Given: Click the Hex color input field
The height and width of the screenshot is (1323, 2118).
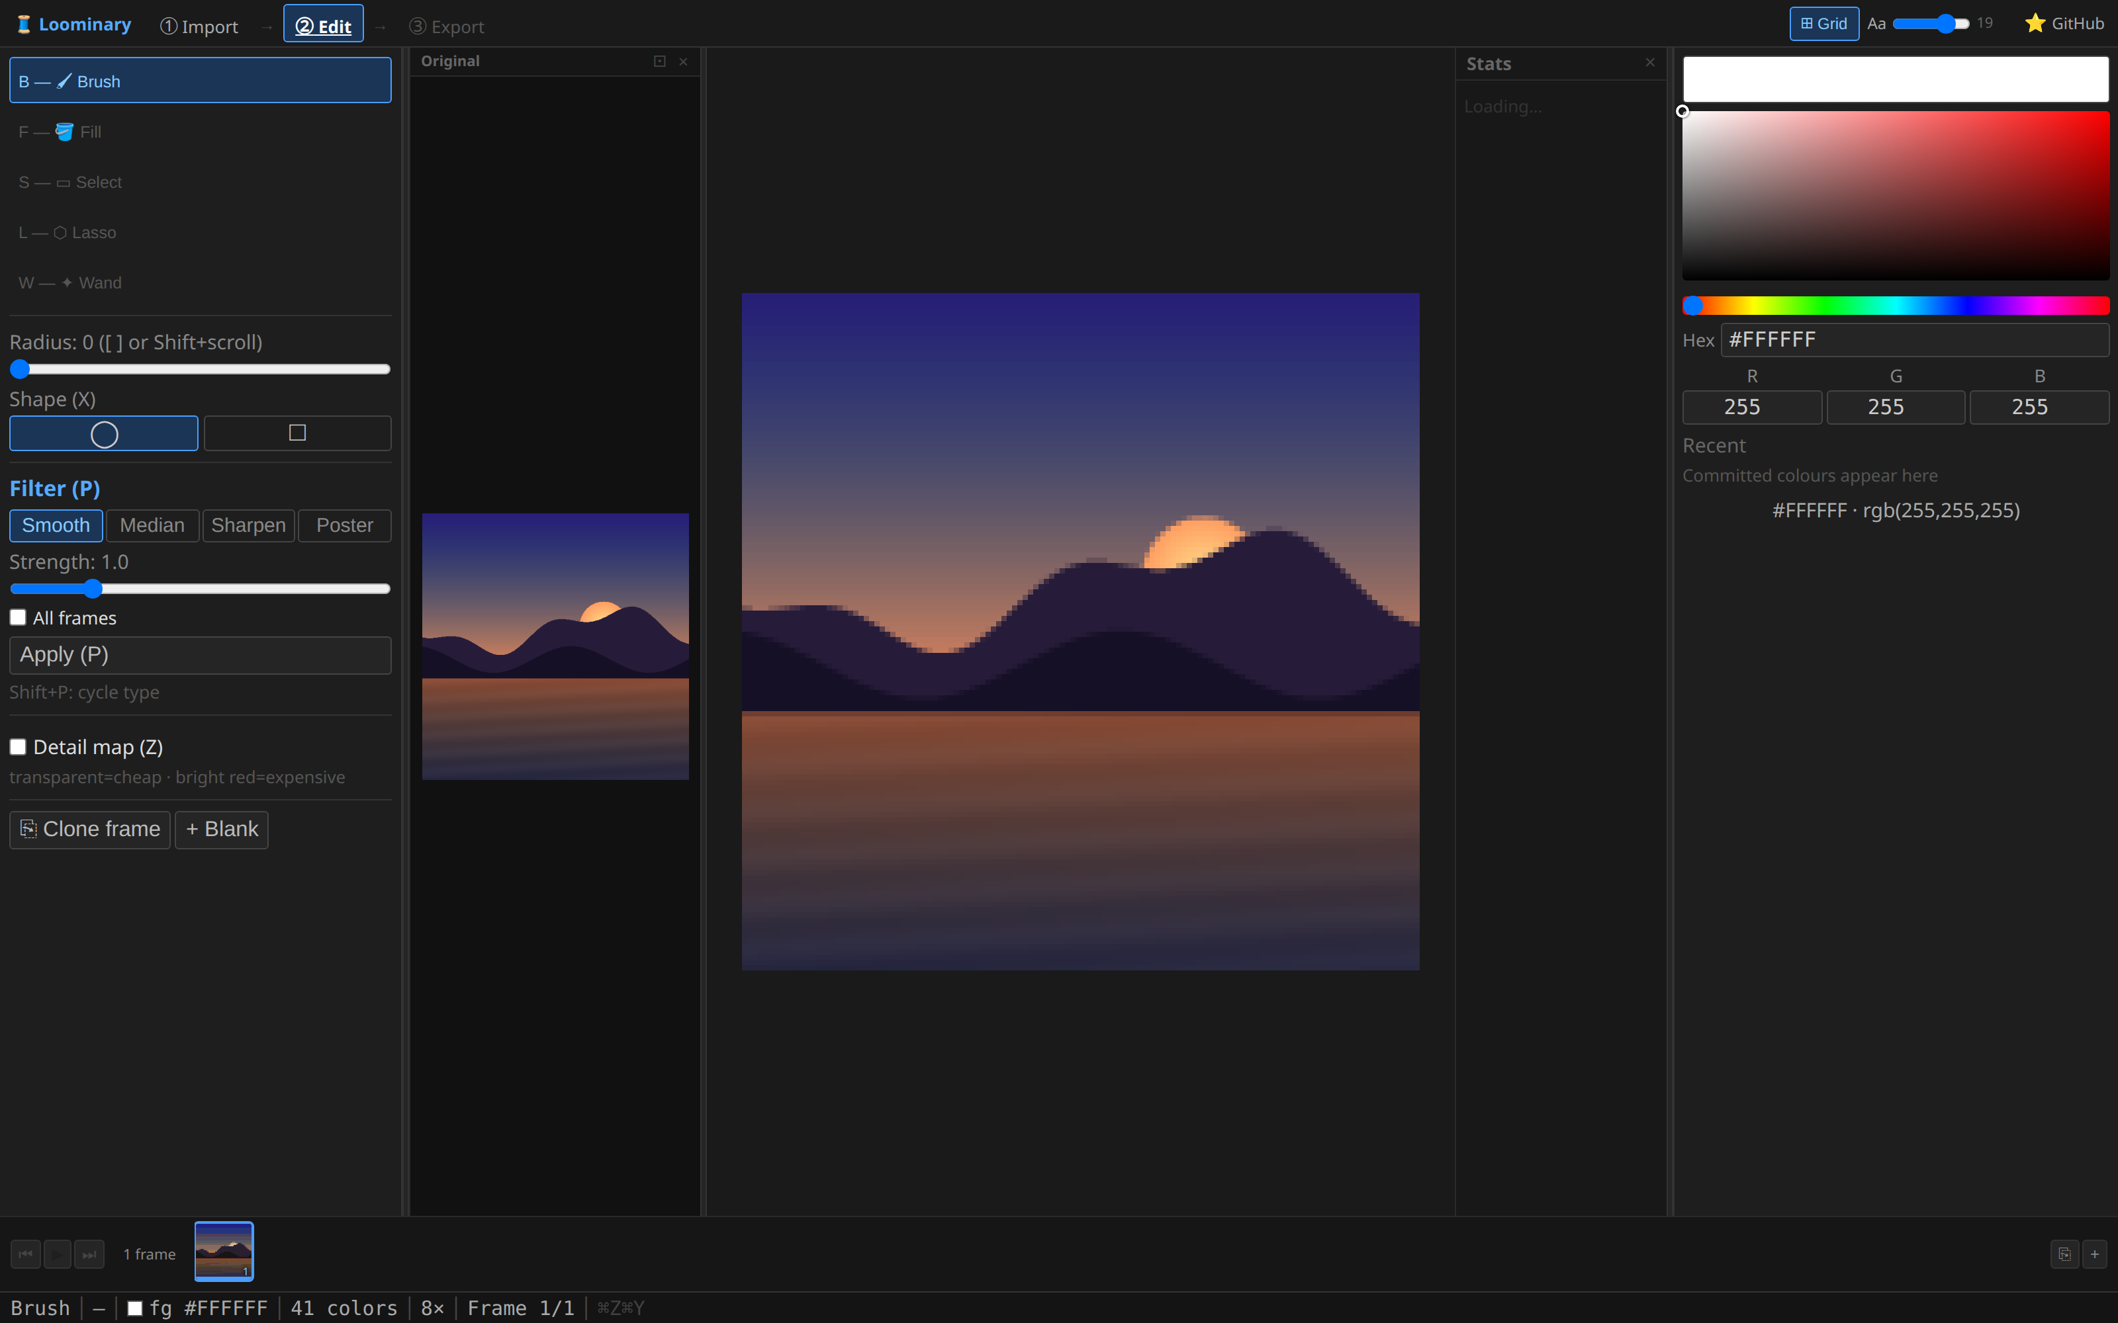Looking at the screenshot, I should click(x=1915, y=339).
